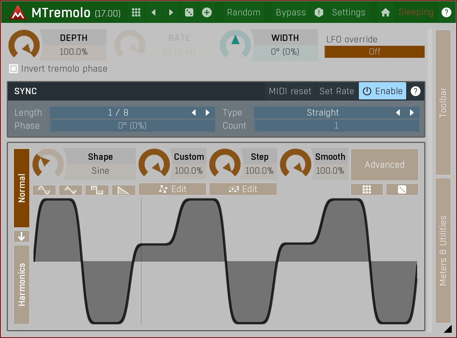Viewport: 457px width, 338px height.
Task: Click the previous preset arrow
Action: (x=153, y=12)
